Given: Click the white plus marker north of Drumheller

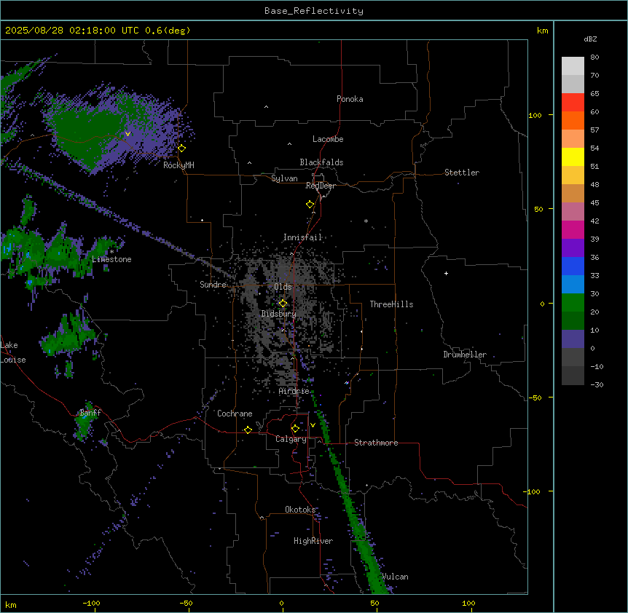Looking at the screenshot, I should (446, 273).
